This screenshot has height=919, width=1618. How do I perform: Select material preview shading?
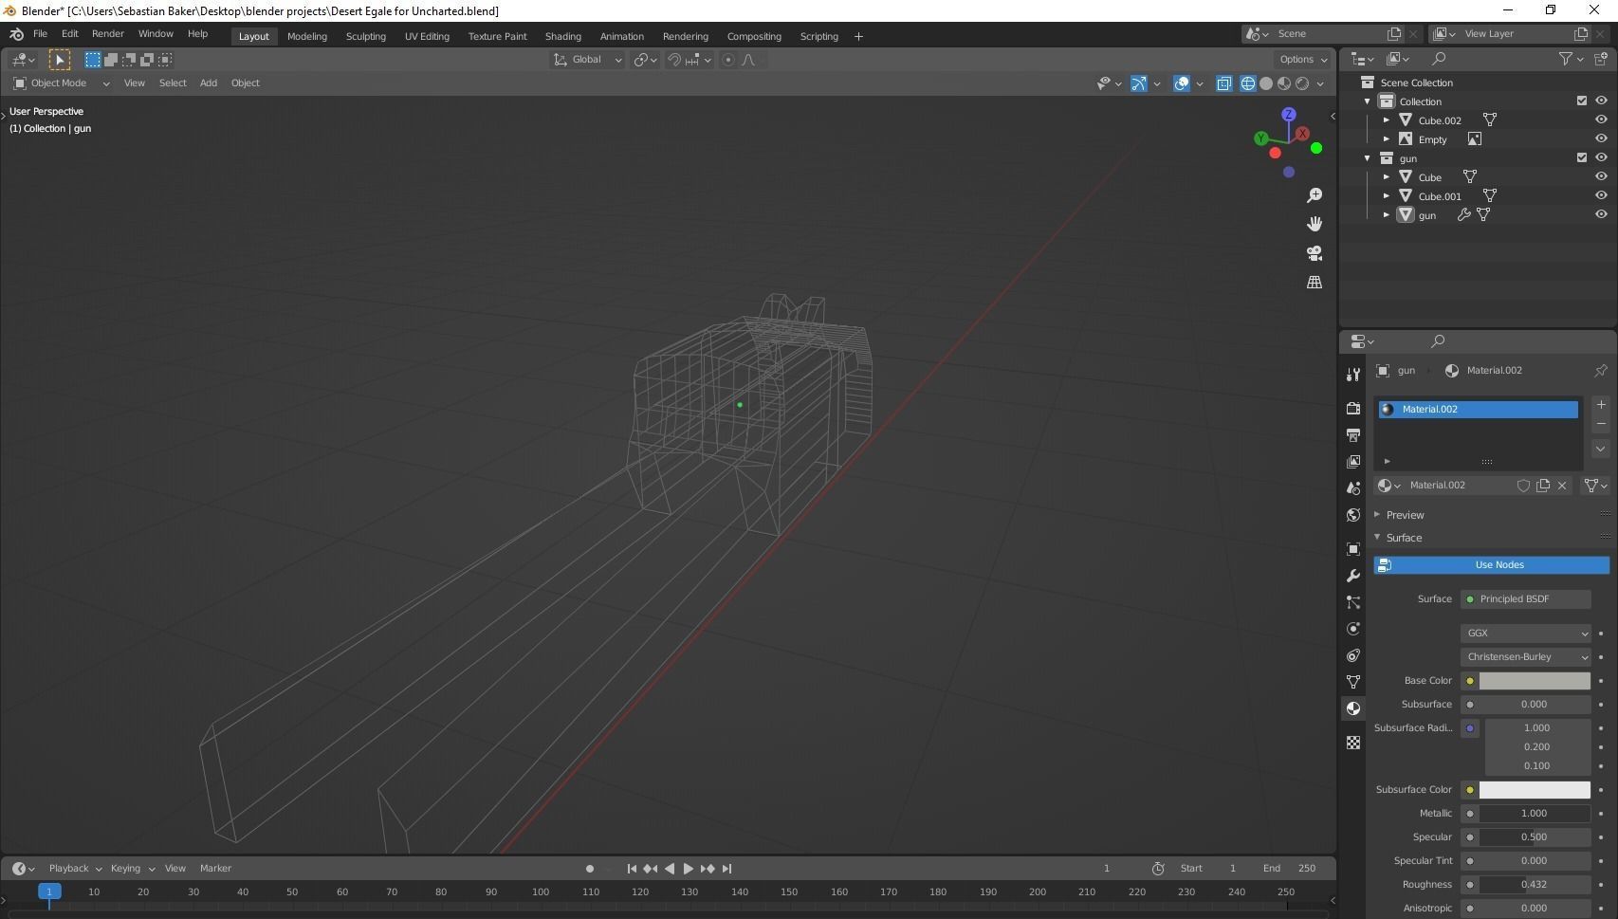click(1284, 83)
